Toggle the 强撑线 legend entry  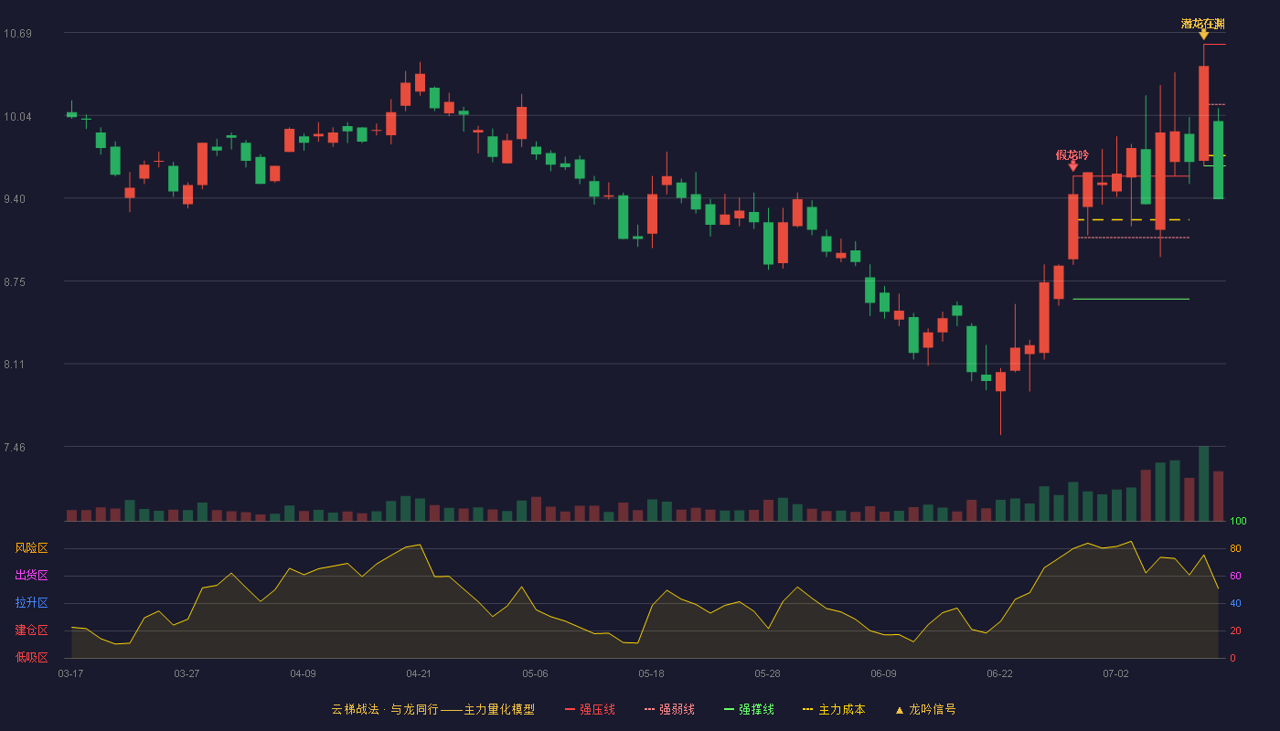749,709
